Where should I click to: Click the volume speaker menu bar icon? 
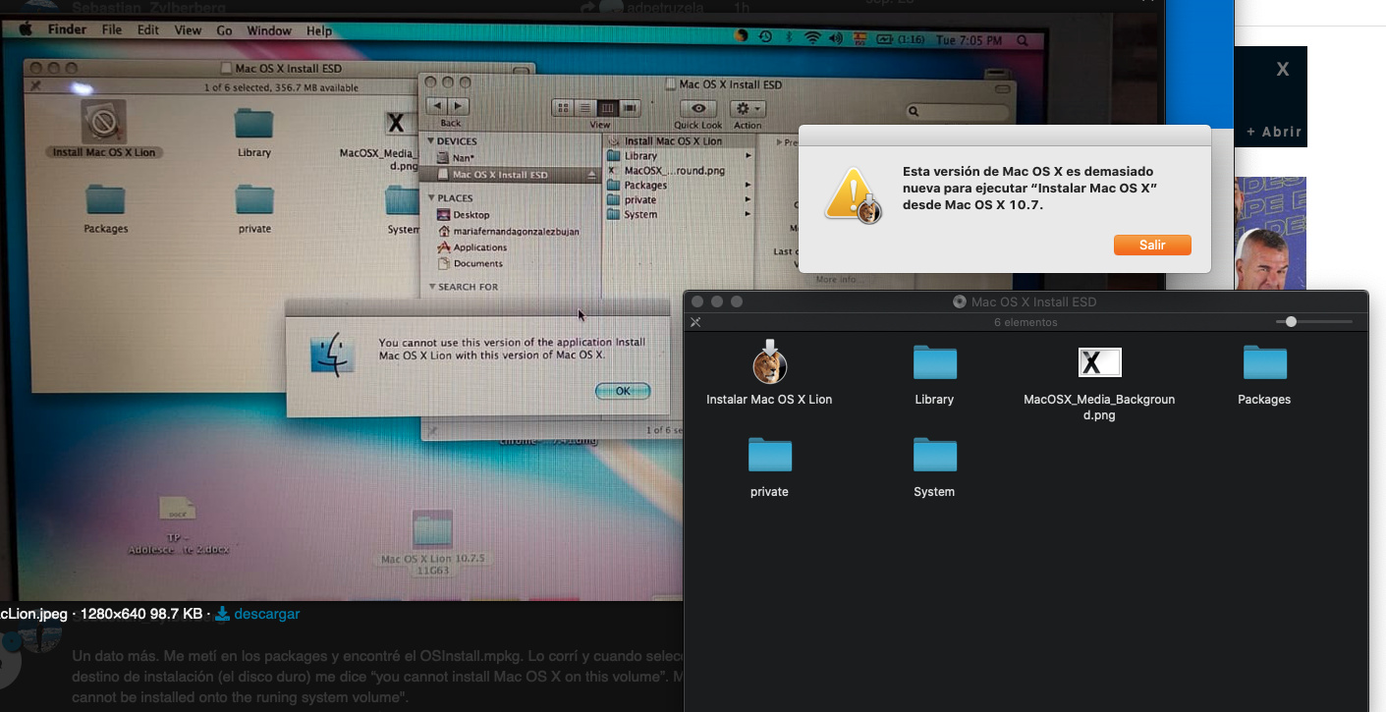click(836, 39)
